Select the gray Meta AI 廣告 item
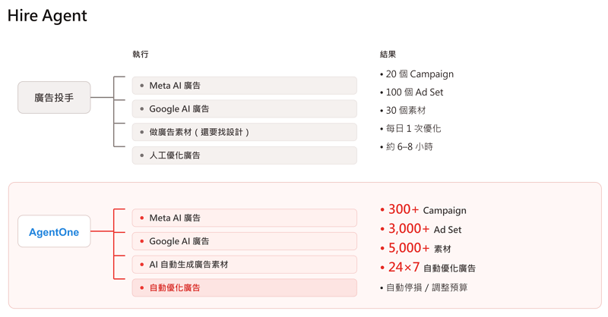 [244, 86]
